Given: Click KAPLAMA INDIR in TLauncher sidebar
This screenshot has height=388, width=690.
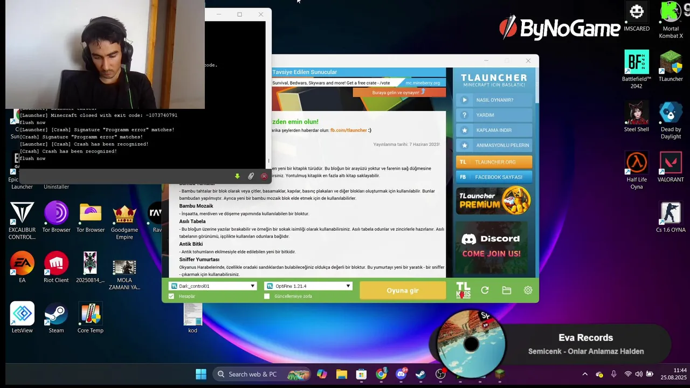Looking at the screenshot, I should [494, 130].
